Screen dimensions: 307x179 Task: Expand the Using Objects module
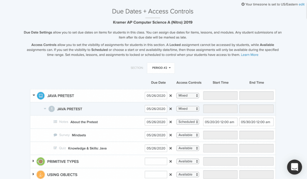(x=34, y=174)
